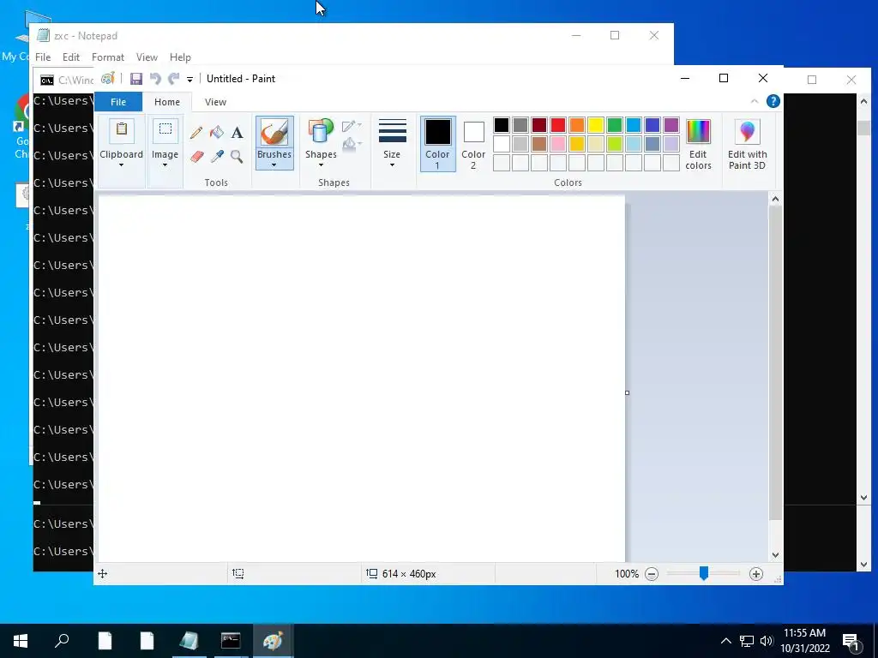
Task: Maximize the Paint window
Action: pyautogui.click(x=724, y=78)
